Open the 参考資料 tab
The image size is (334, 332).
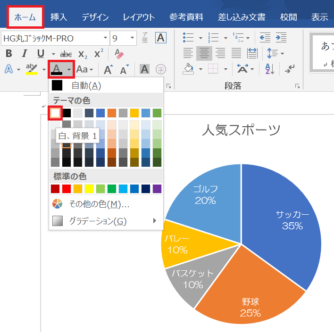click(x=186, y=17)
